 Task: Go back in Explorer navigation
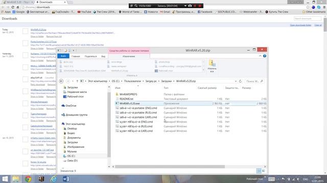click(61, 81)
